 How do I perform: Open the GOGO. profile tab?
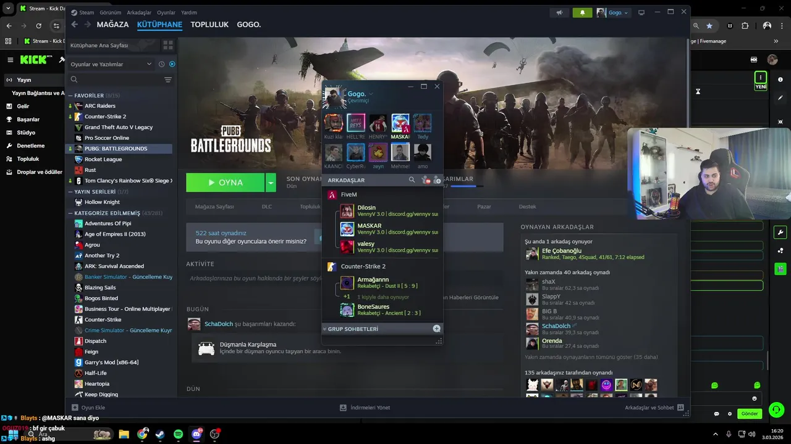pyautogui.click(x=249, y=25)
